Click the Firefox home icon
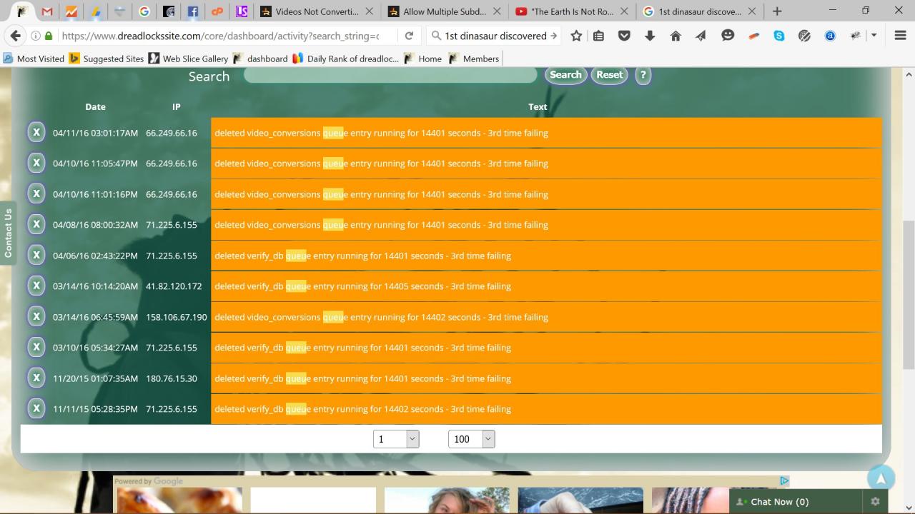Image resolution: width=915 pixels, height=514 pixels. click(x=676, y=36)
